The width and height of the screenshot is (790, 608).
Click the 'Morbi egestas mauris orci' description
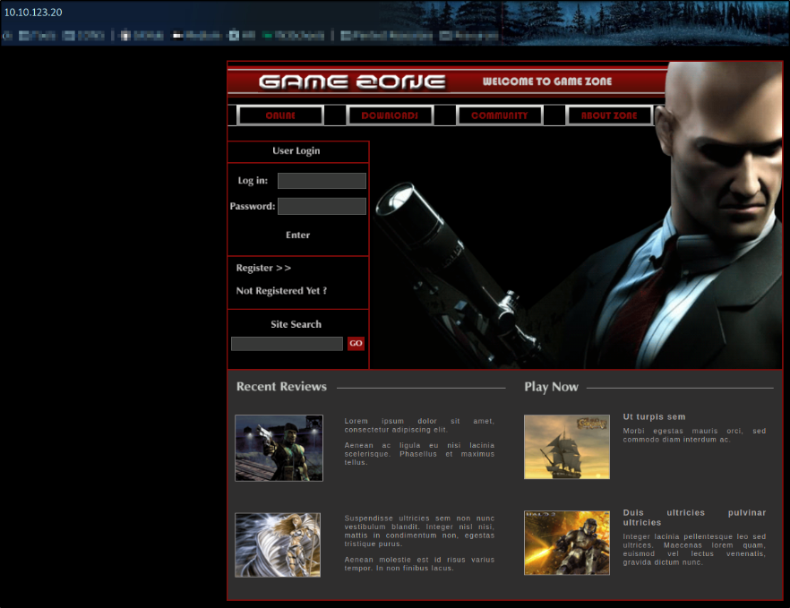point(694,435)
